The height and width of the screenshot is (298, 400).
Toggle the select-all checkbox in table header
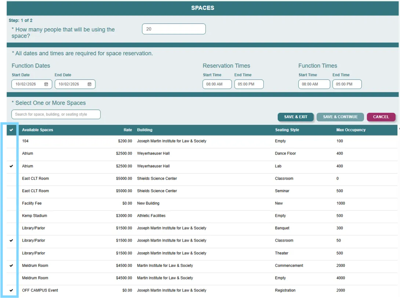point(11,130)
